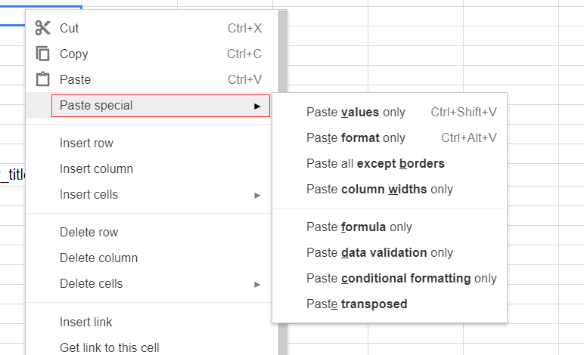Screen dimensions: 584x355
Task: Select Paste values only
Action: click(356, 113)
